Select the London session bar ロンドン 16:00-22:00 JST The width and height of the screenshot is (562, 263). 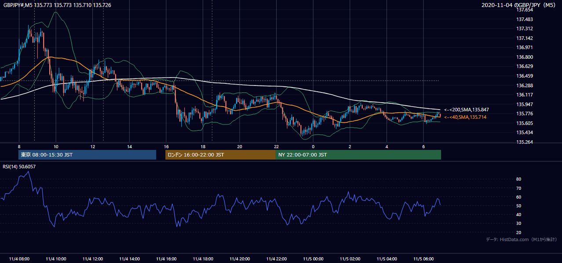220,155
